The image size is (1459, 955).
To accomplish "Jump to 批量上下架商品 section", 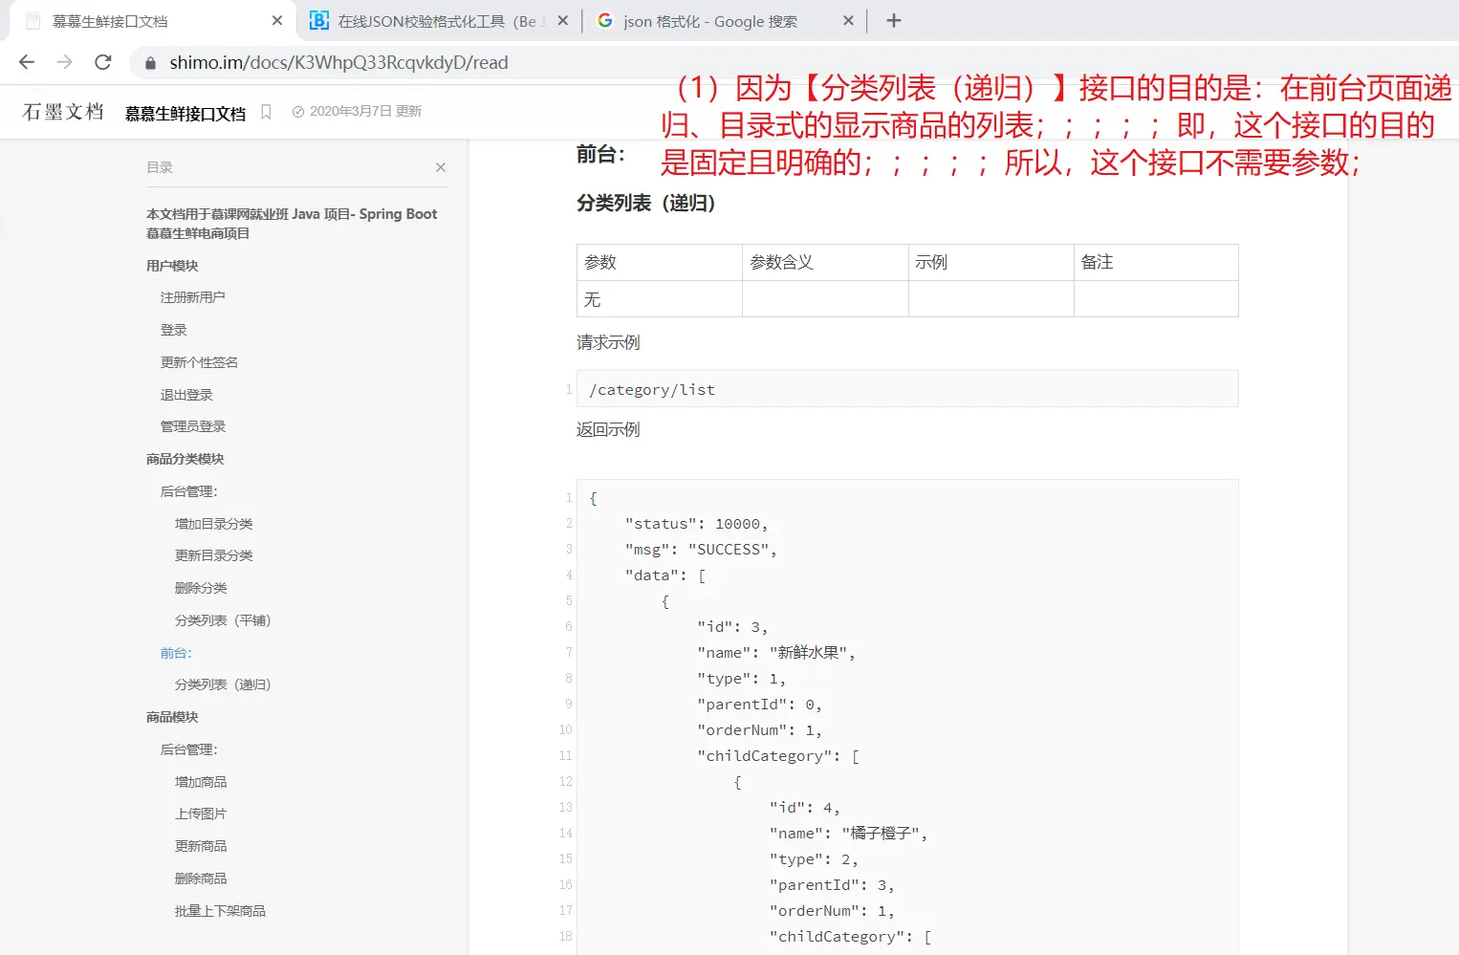I will (220, 911).
